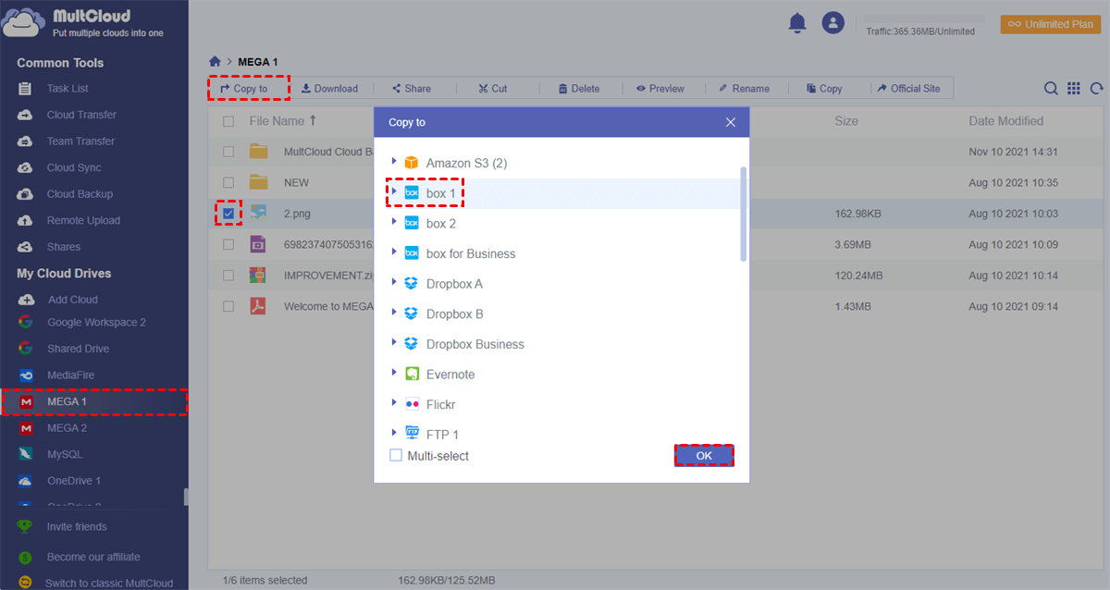Click OK button in Copy to dialog
1110x590 pixels.
704,456
